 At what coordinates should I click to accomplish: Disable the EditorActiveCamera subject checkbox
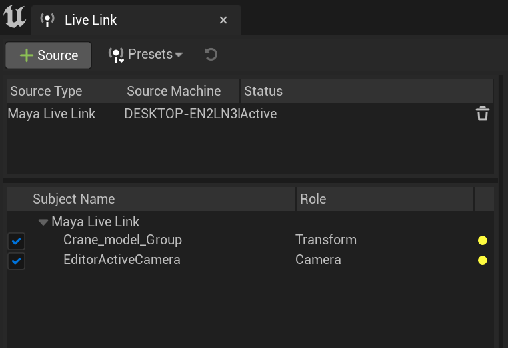click(x=17, y=261)
